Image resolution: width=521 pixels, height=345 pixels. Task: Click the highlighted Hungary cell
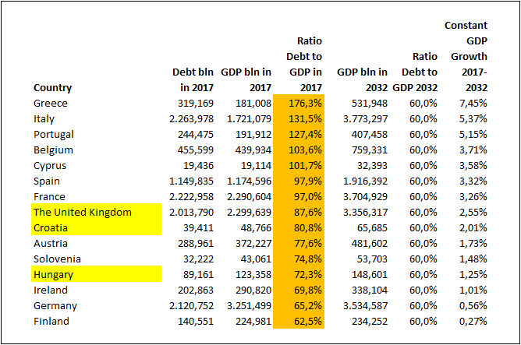55,274
